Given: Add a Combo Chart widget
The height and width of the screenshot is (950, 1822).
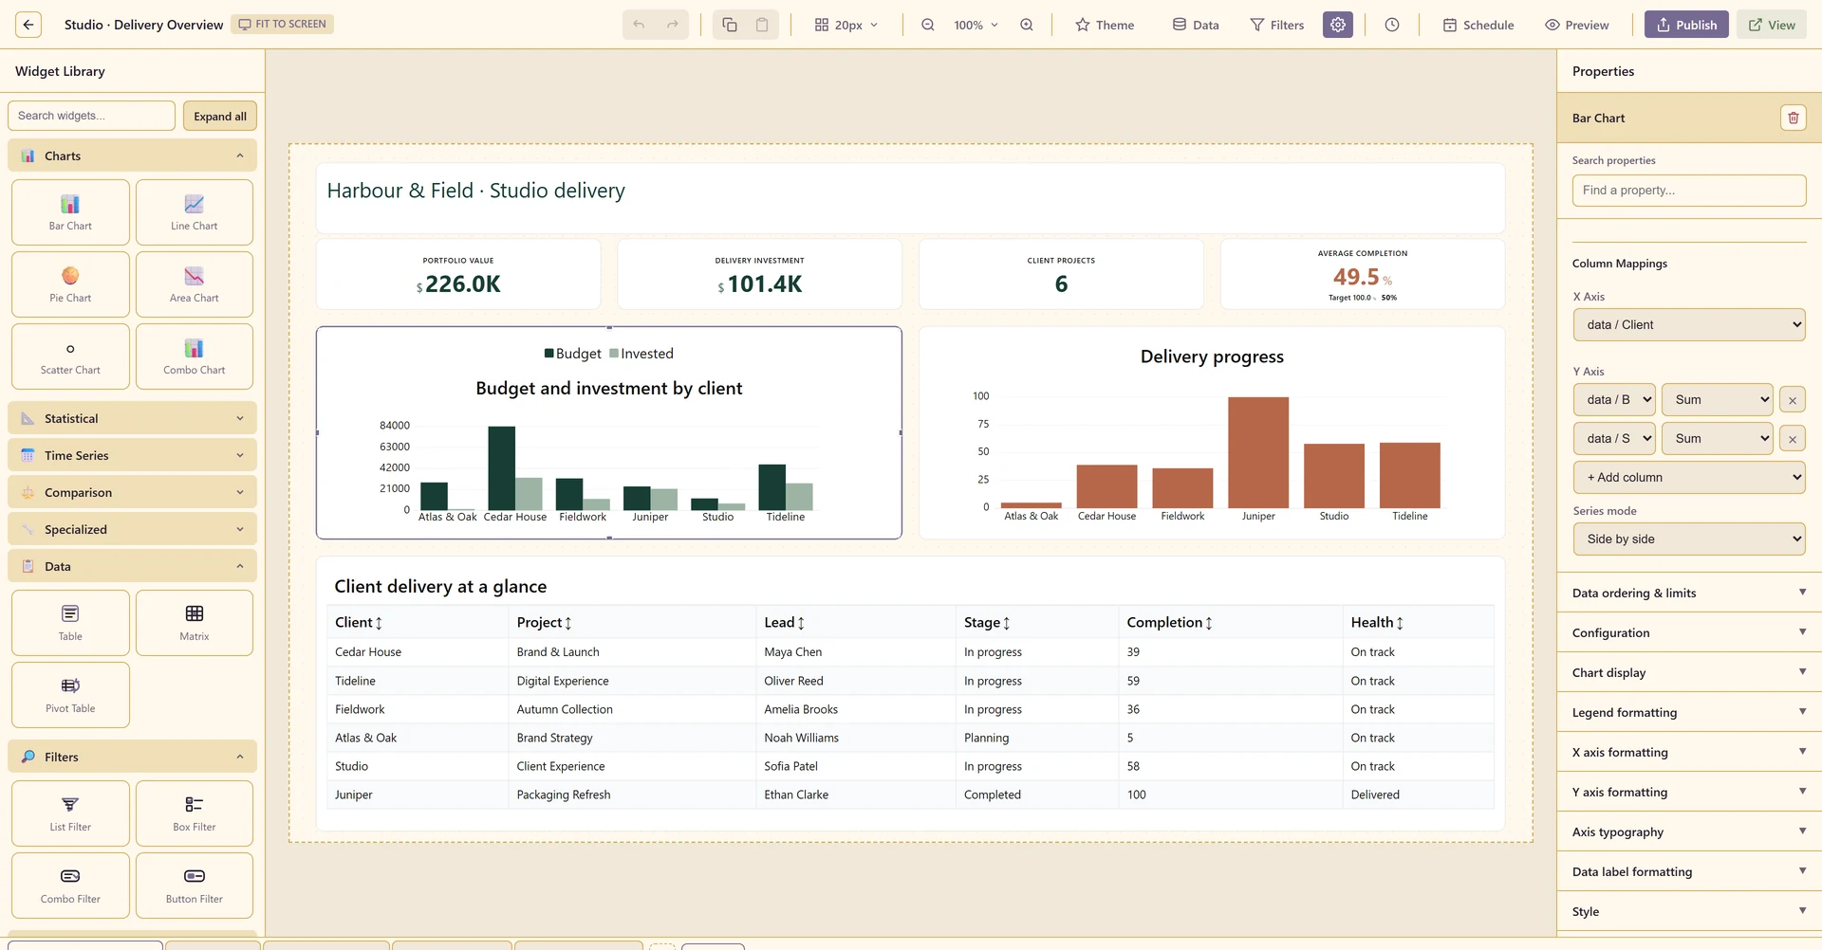Looking at the screenshot, I should pos(195,356).
